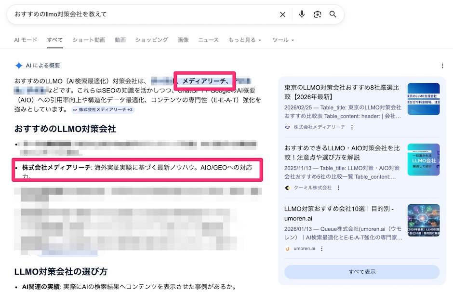Open the おすすめできるLLMO・AIO対策会社を比較 link

click(x=342, y=152)
